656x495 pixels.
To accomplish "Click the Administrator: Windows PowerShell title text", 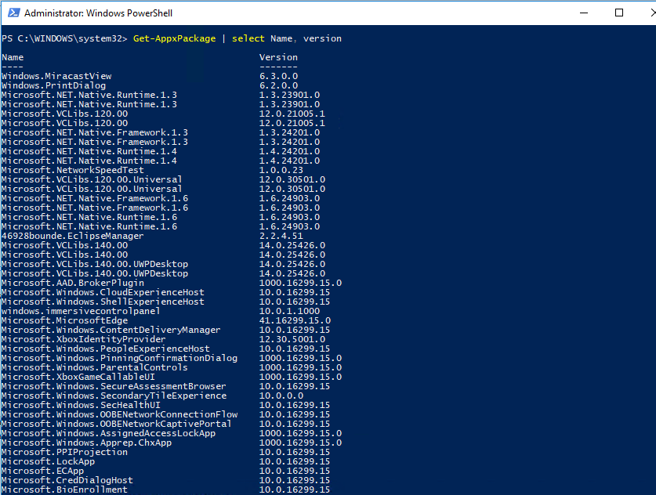I will pyautogui.click(x=98, y=13).
